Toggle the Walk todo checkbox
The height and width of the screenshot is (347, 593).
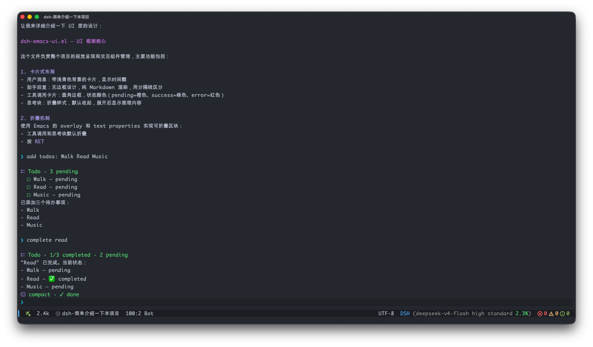click(x=29, y=179)
